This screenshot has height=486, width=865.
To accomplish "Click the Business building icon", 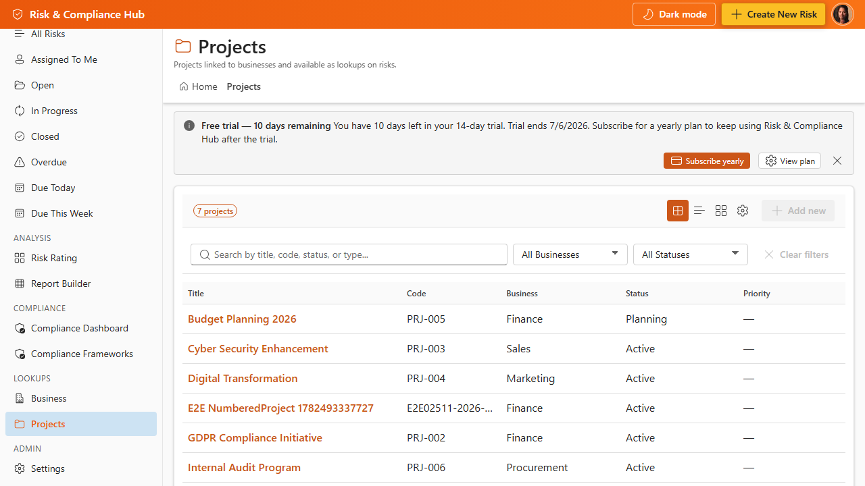I will point(20,398).
